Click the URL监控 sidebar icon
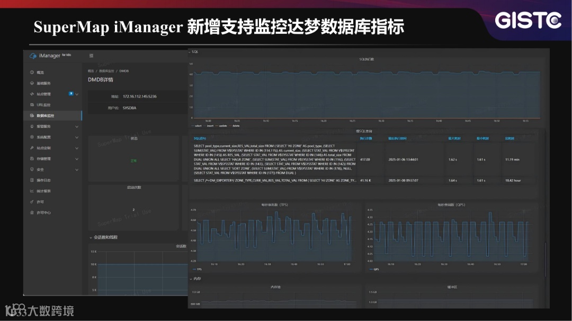This screenshot has height=321, width=572. 32,105
